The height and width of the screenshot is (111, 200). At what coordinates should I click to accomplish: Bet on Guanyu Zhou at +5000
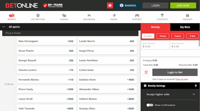[x=107, y=108]
